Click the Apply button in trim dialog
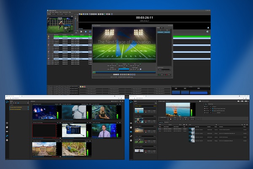 (161, 75)
